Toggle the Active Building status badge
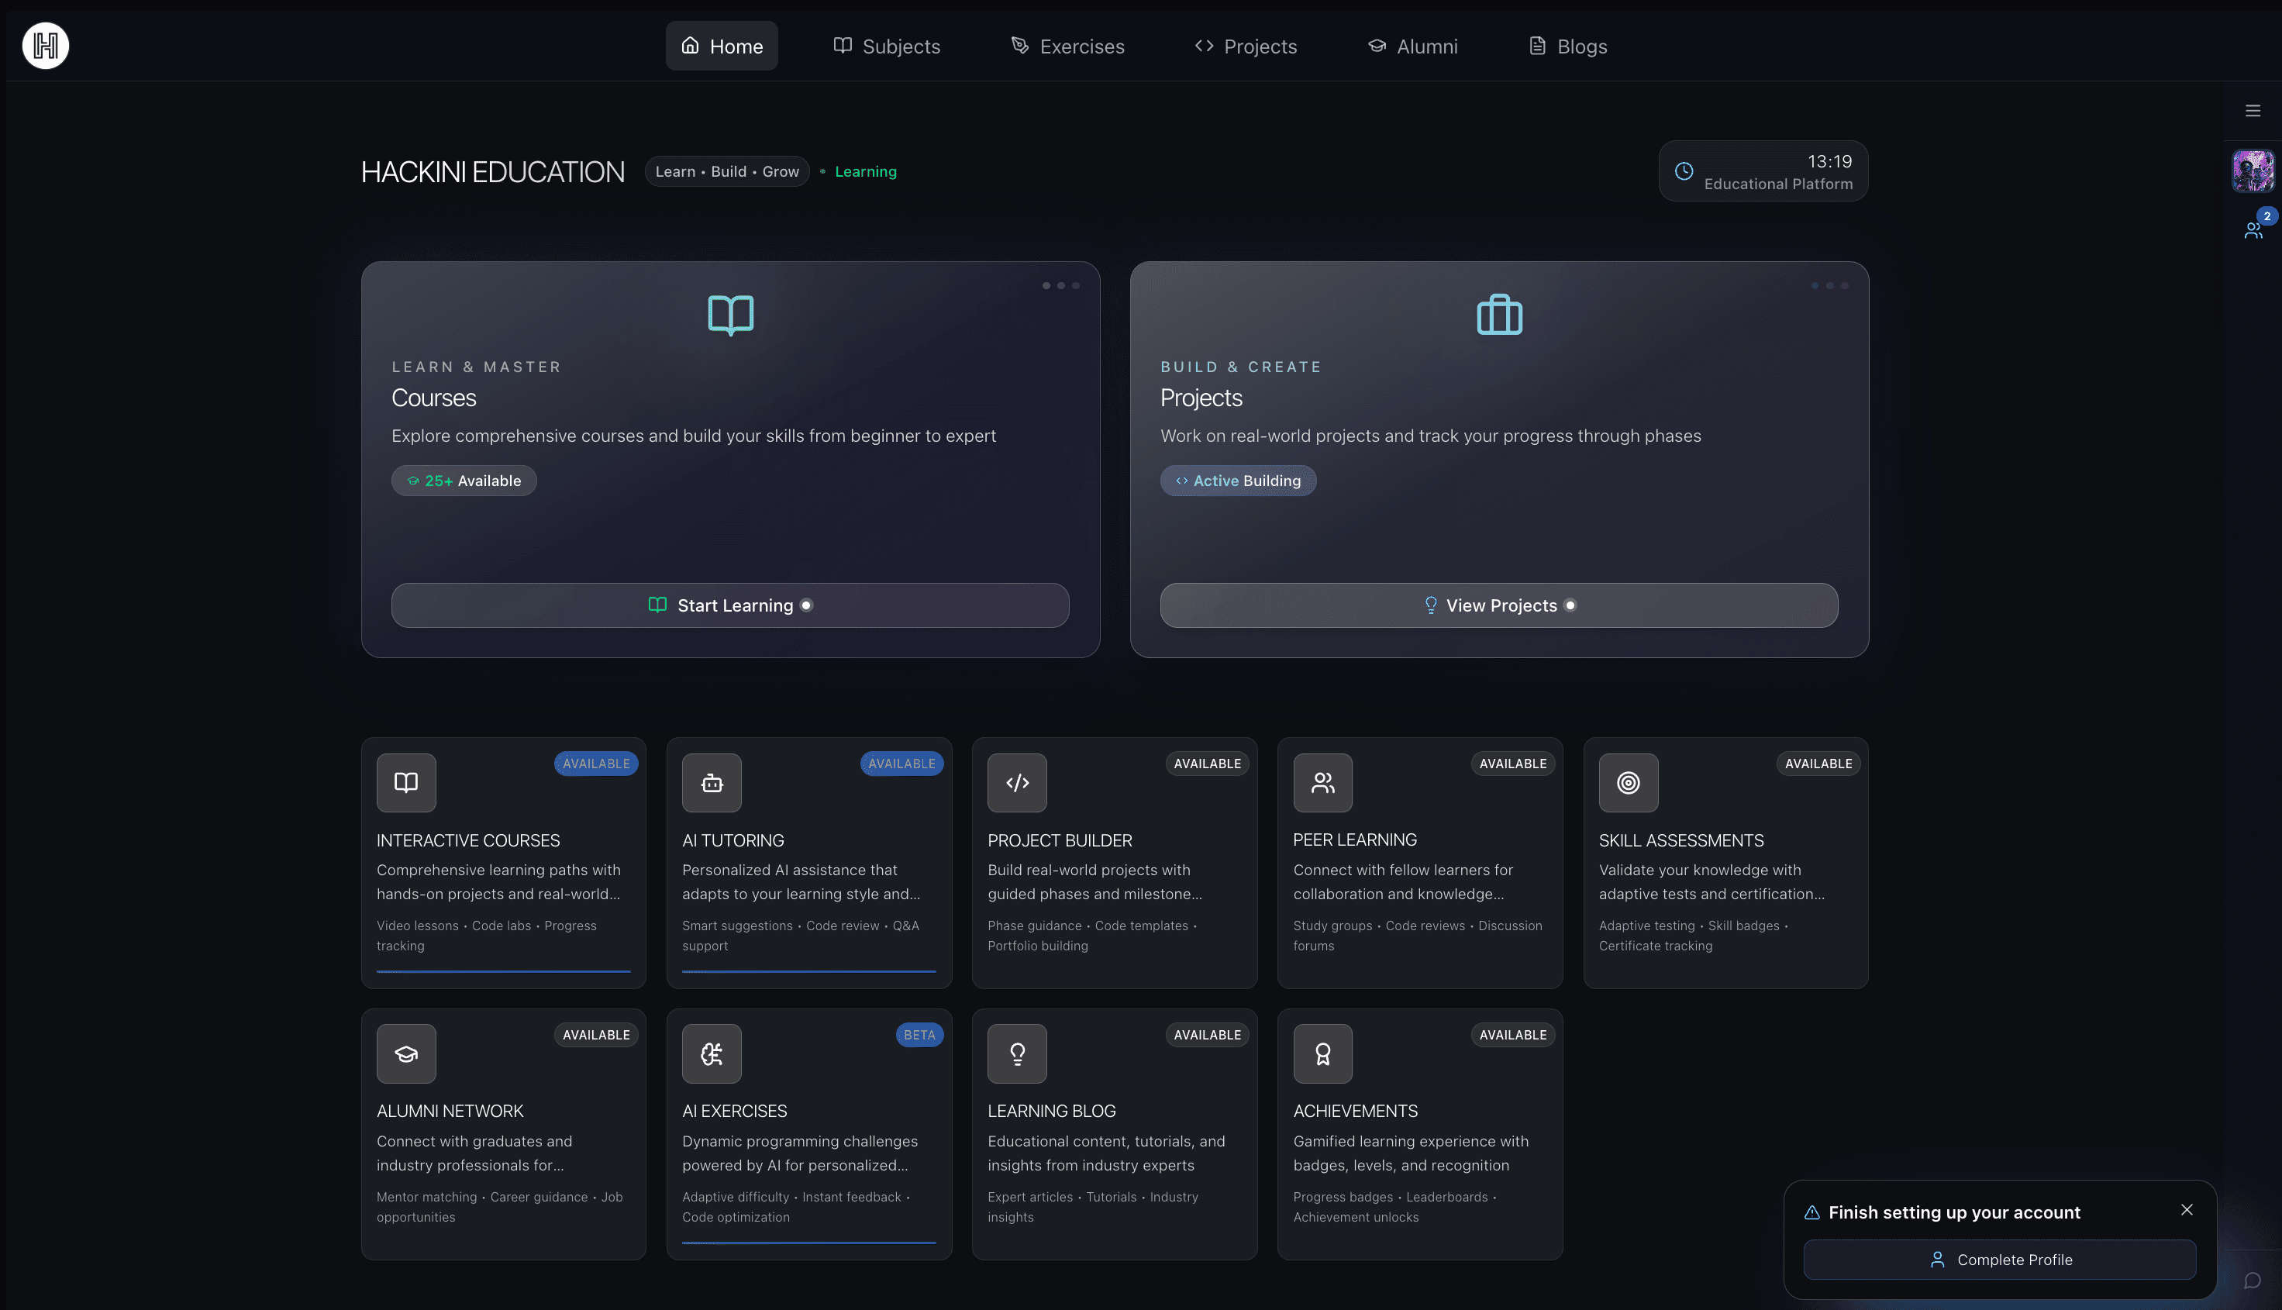Screen dimensions: 2282x1310 tap(1238, 480)
